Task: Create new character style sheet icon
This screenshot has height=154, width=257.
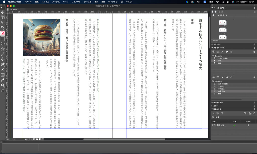Action: click(213, 77)
